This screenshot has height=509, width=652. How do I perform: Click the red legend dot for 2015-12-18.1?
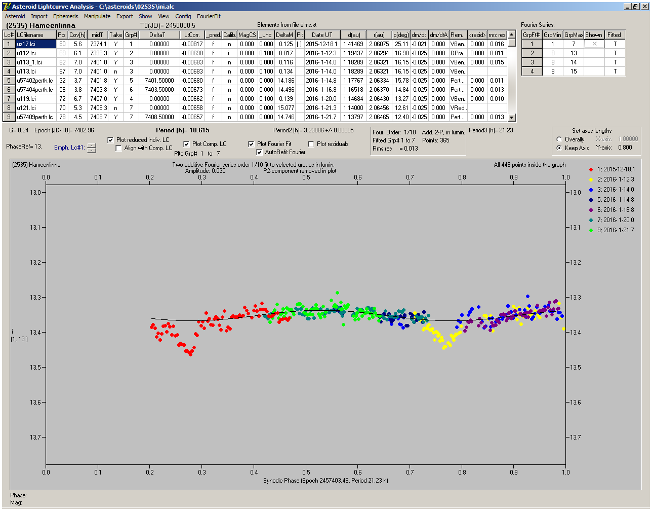pos(591,169)
